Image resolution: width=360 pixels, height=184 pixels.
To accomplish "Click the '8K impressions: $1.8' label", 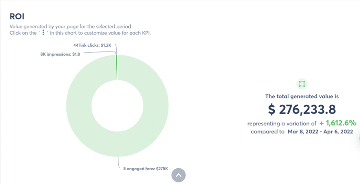I will point(60,54).
